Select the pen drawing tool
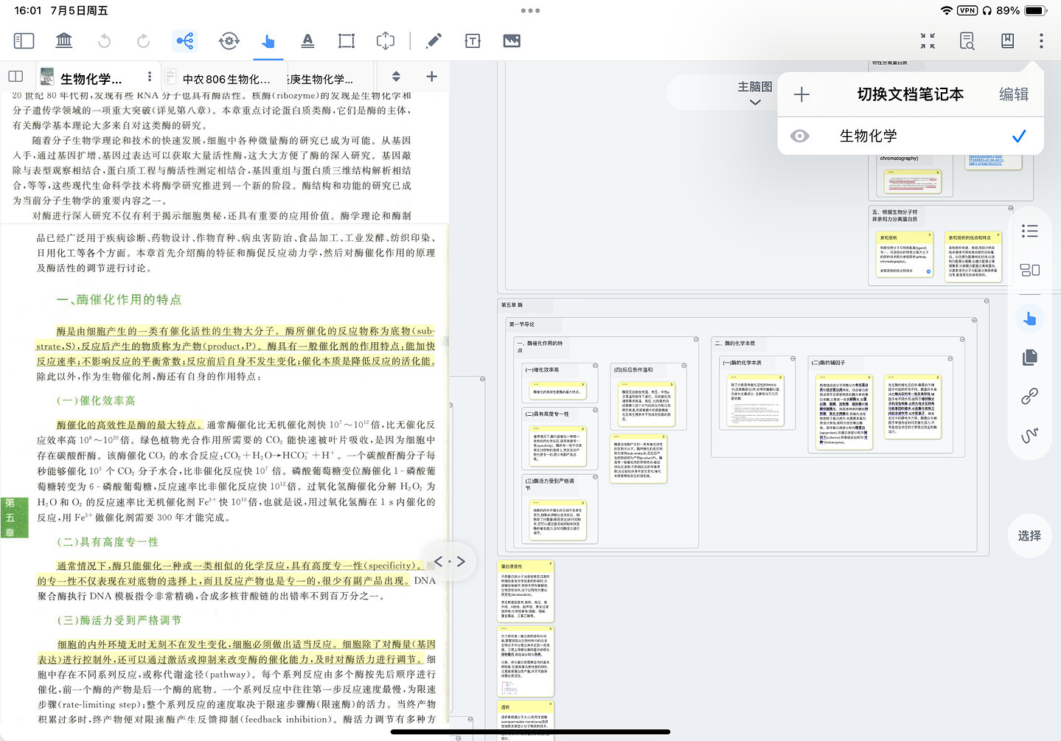The image size is (1061, 741). pos(434,41)
